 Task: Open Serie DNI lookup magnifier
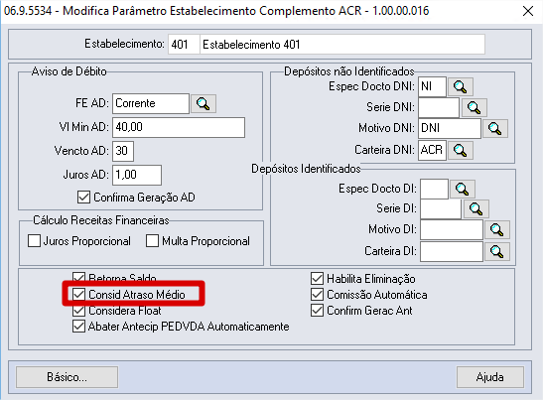coord(475,107)
